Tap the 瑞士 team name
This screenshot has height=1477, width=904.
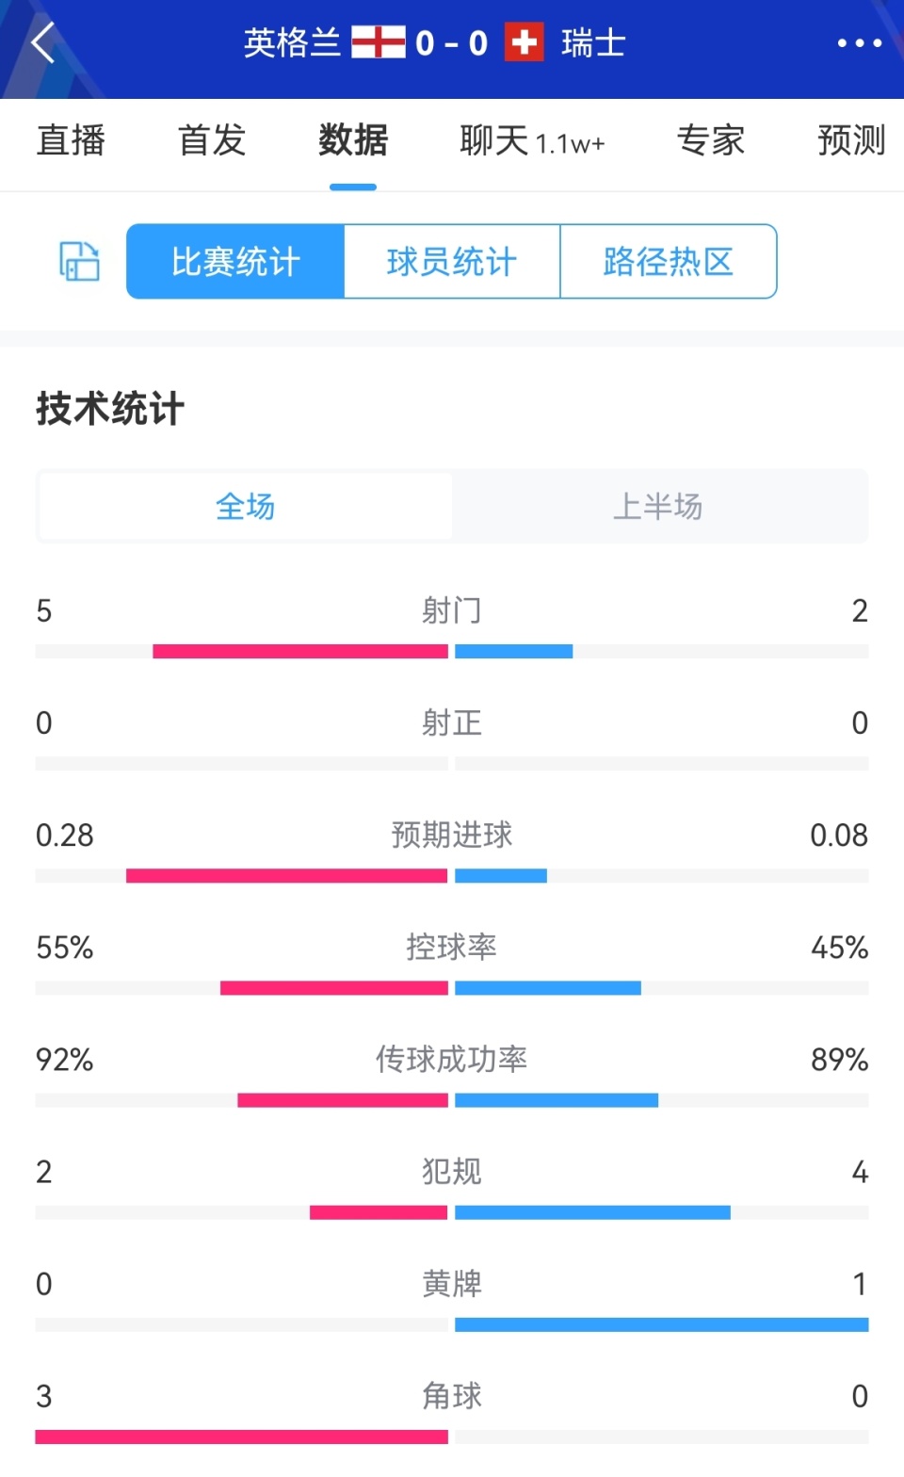pos(593,42)
